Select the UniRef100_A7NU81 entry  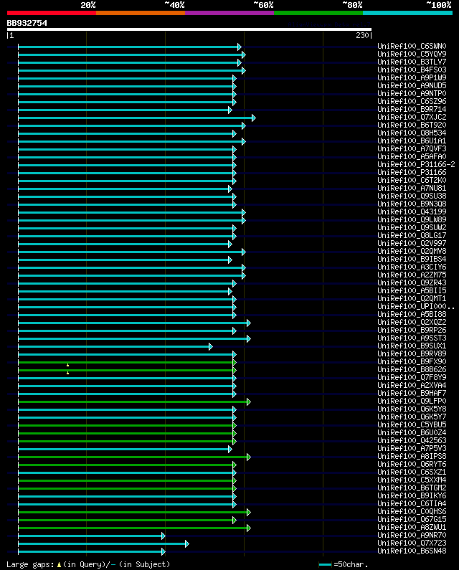412,188
